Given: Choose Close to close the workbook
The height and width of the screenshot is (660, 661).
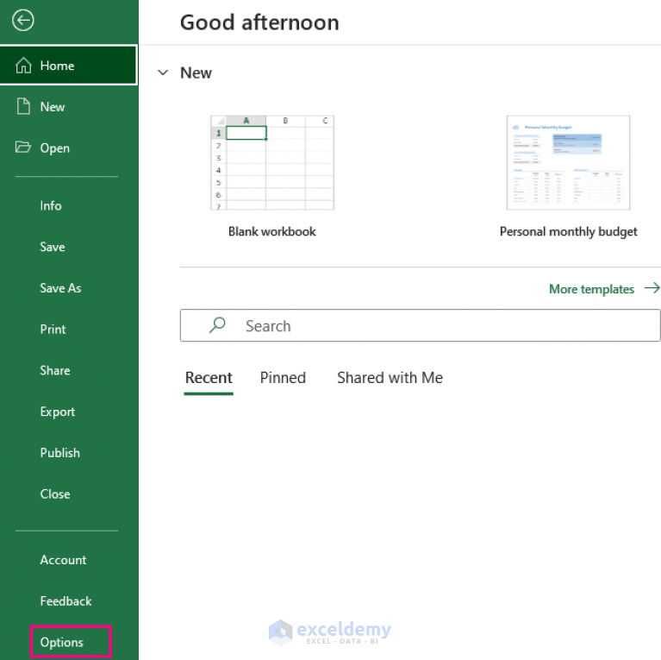Looking at the screenshot, I should tap(55, 494).
